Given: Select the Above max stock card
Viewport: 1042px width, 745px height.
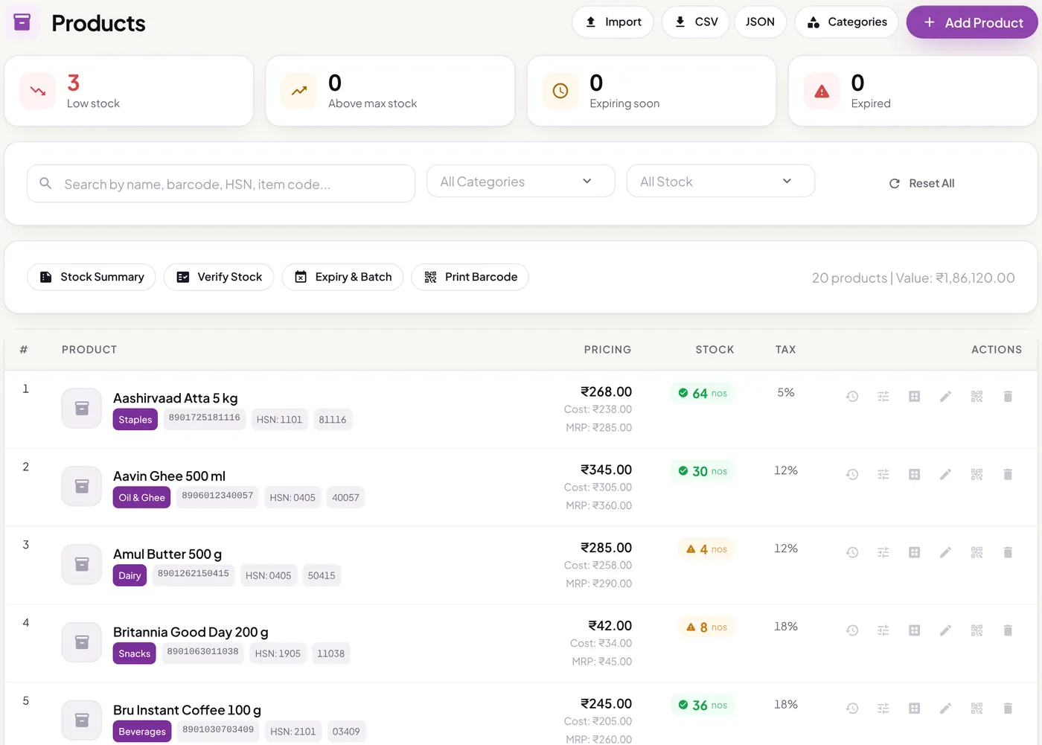Looking at the screenshot, I should [x=390, y=91].
